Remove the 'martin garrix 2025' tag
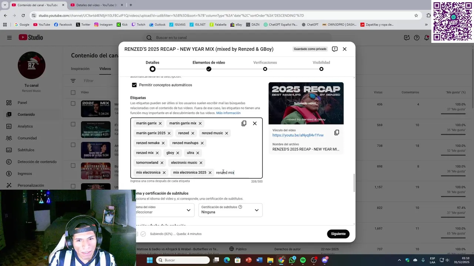This screenshot has width=474, height=266. 169,133
